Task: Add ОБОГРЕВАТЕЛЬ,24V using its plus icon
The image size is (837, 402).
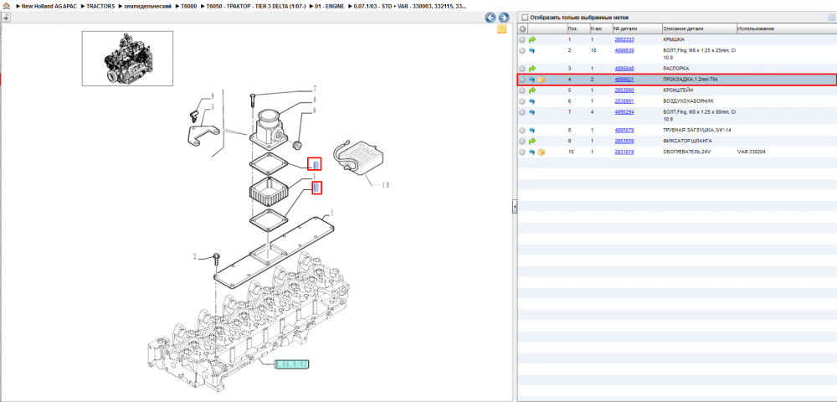Action: tap(522, 152)
